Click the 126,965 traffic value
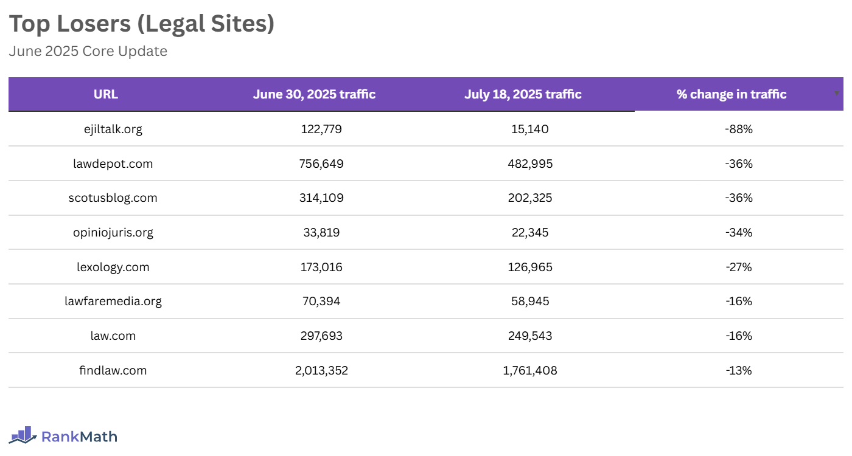Screen dimensions: 852x456 point(530,267)
